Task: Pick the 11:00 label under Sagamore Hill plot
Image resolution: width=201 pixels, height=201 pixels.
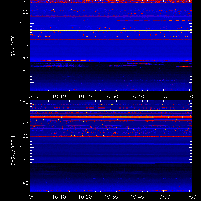Action: [190, 197]
